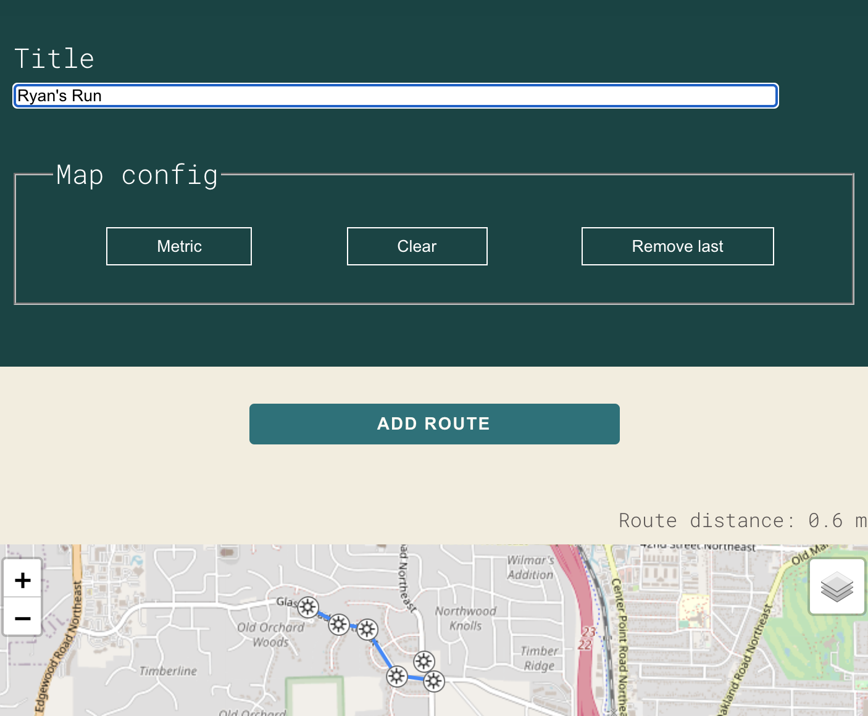Screen dimensions: 868x716
Task: Select the lowest rightmost waypoint marker
Action: pyautogui.click(x=434, y=681)
